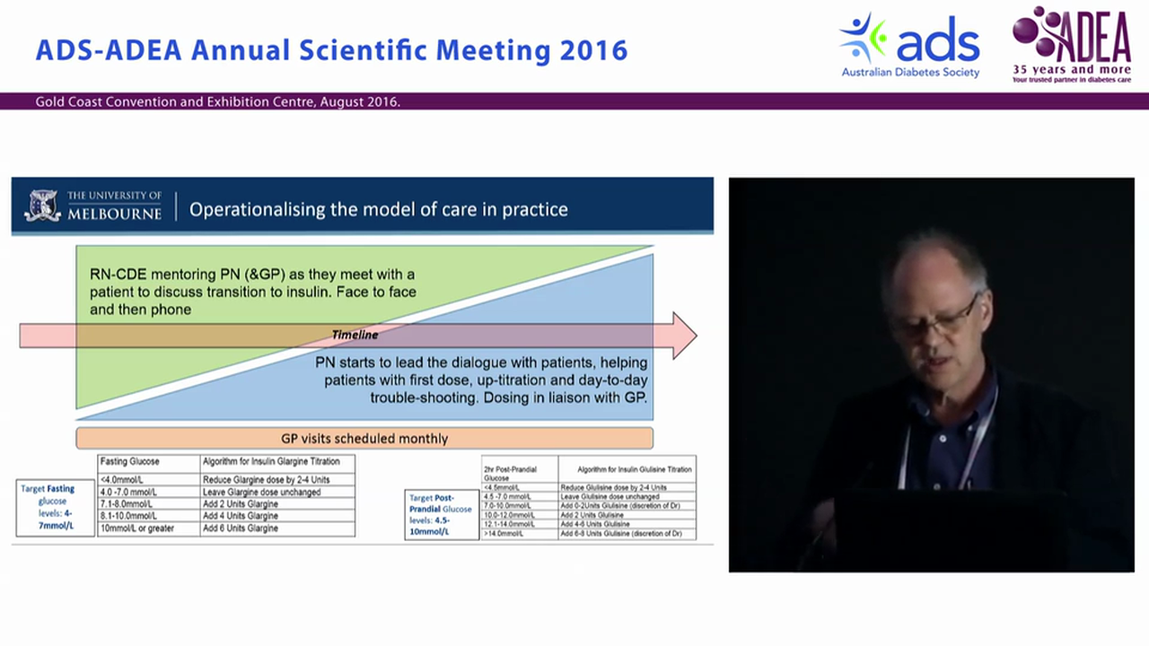The image size is (1149, 646).
Task: Select the Target Post-Prandial Glucose levels box
Action: [x=441, y=515]
